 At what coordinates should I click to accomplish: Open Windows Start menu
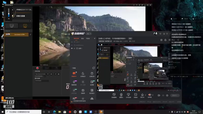click(3, 112)
